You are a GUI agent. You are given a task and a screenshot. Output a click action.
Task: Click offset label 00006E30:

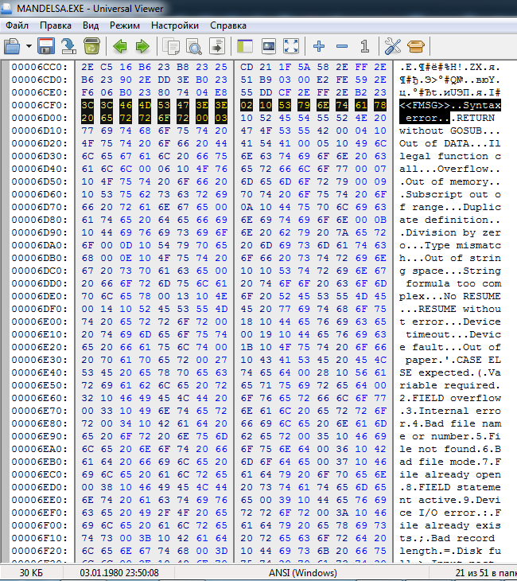(40, 360)
